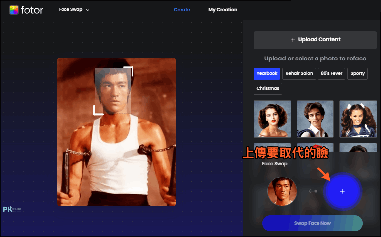
Task: Select the Sporty category
Action: (357, 73)
